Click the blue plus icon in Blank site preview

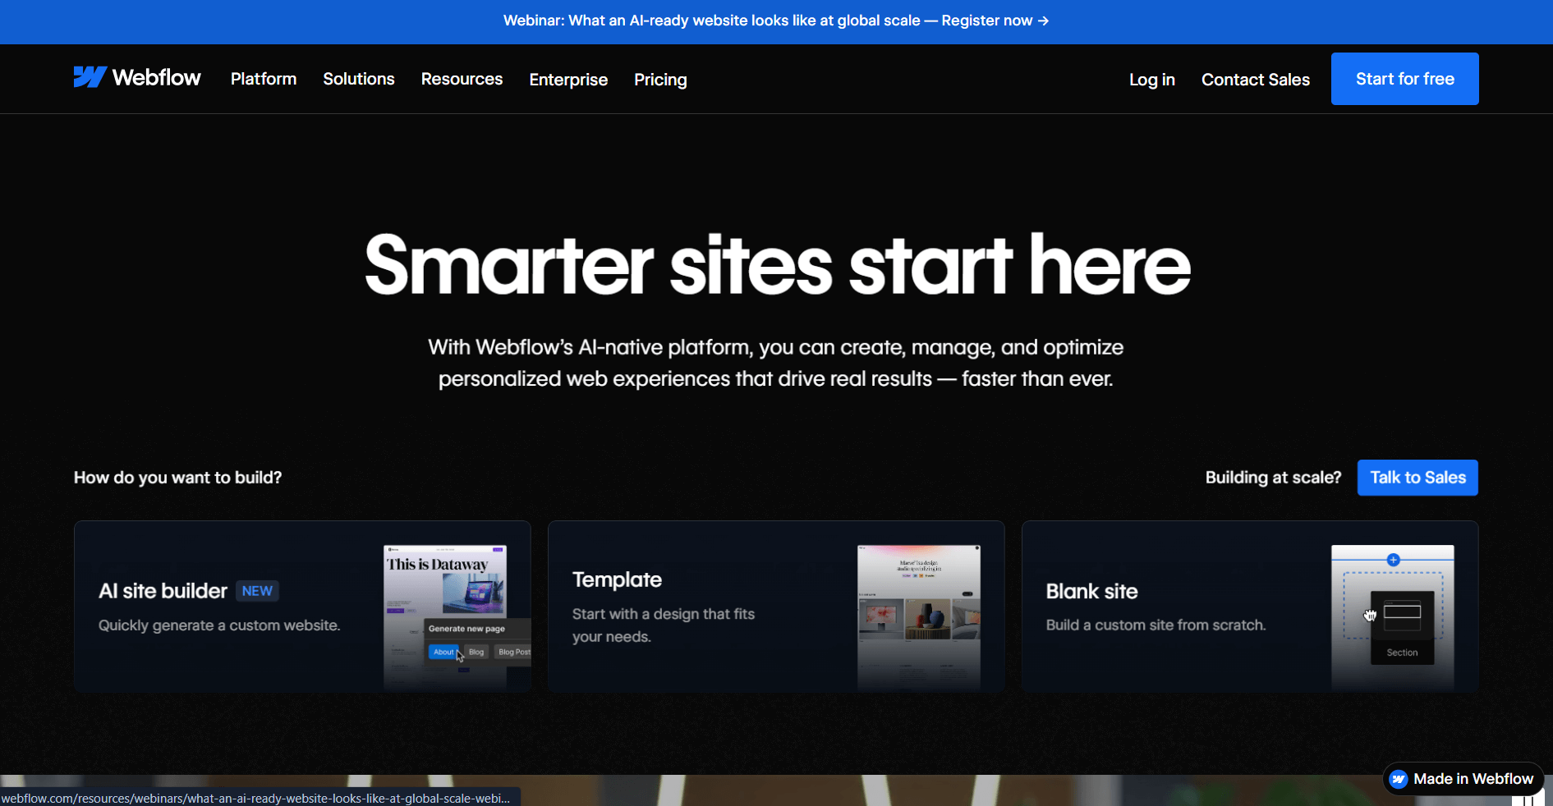(1393, 560)
